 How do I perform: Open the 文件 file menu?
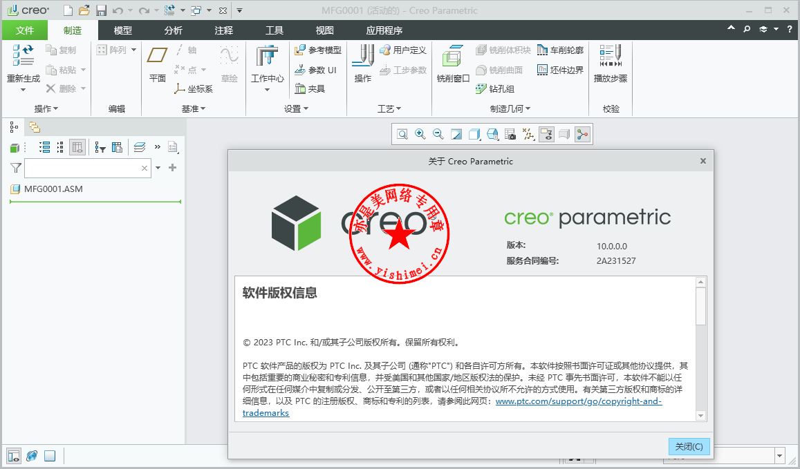24,30
